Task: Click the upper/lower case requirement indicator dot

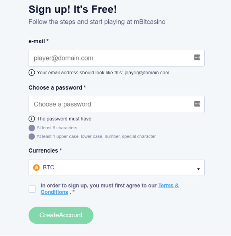Action: [32, 137]
